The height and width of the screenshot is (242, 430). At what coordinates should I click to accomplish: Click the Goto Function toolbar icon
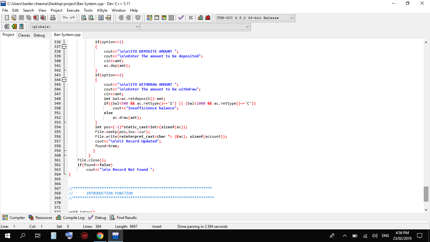click(101, 18)
